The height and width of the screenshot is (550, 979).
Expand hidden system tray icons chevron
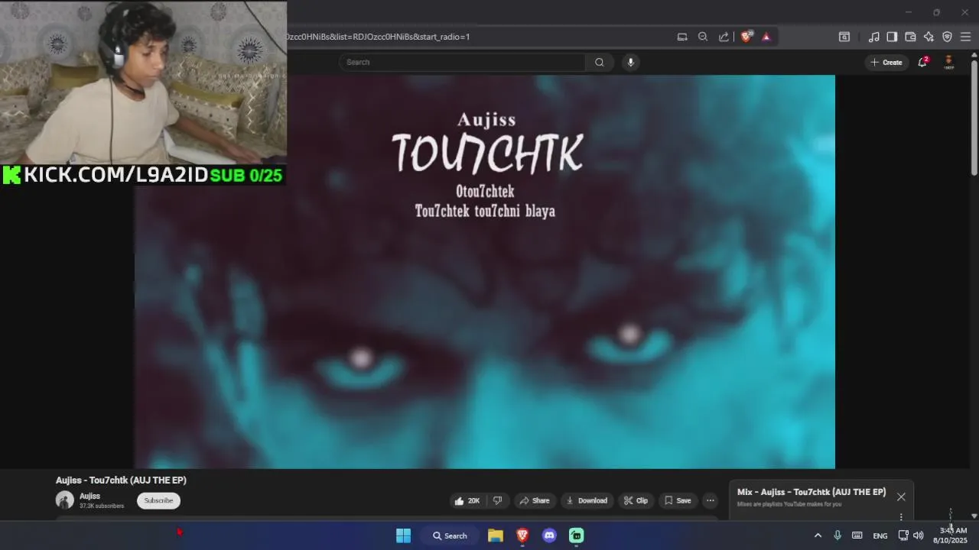tap(818, 535)
